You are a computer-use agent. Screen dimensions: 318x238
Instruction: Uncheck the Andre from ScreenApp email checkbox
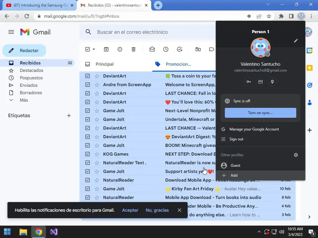(x=87, y=85)
